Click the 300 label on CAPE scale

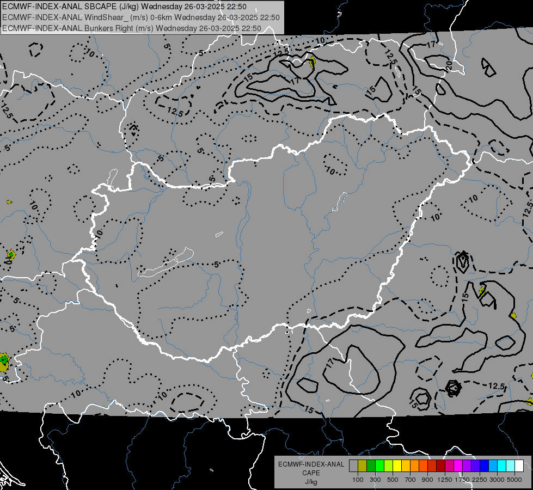pyautogui.click(x=375, y=480)
